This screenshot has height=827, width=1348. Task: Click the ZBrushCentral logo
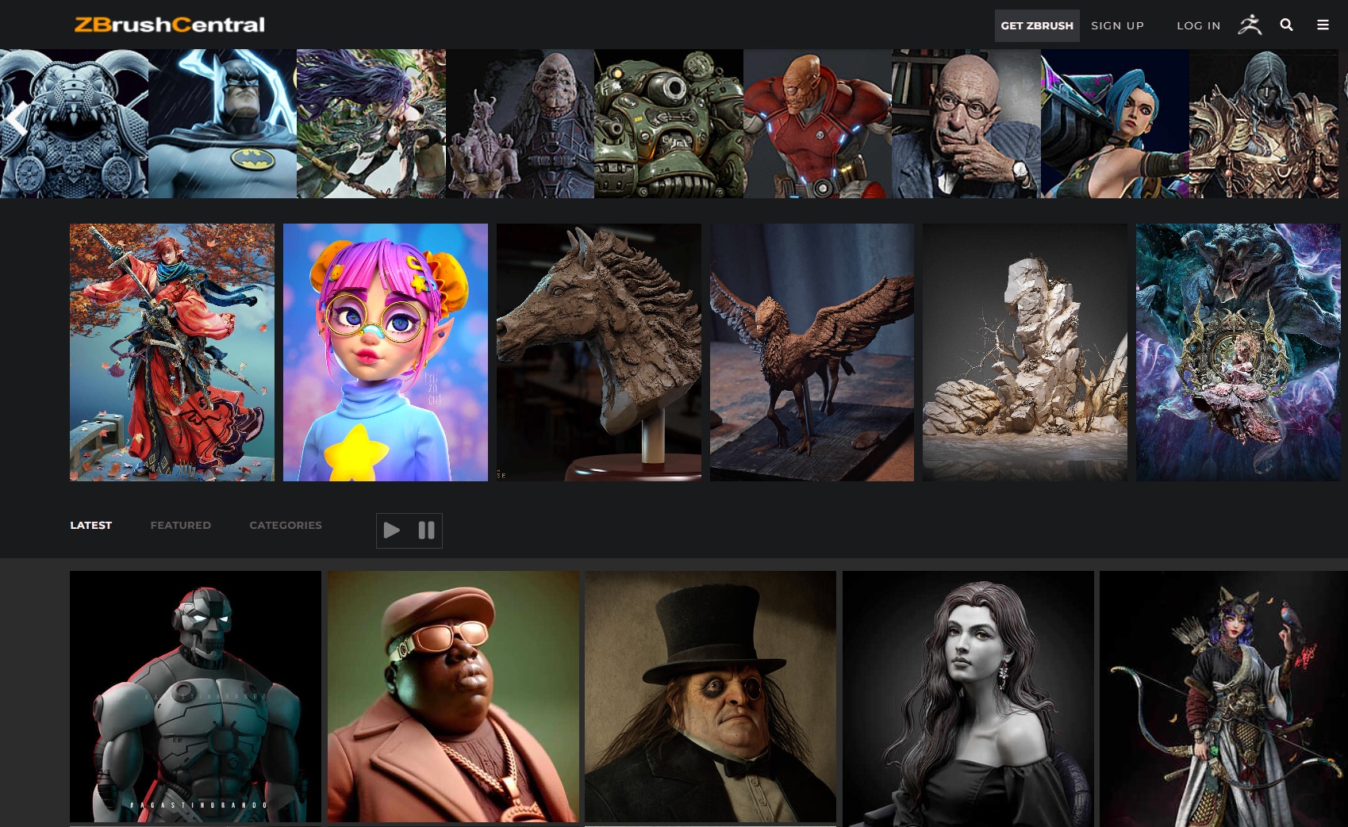[x=168, y=24]
